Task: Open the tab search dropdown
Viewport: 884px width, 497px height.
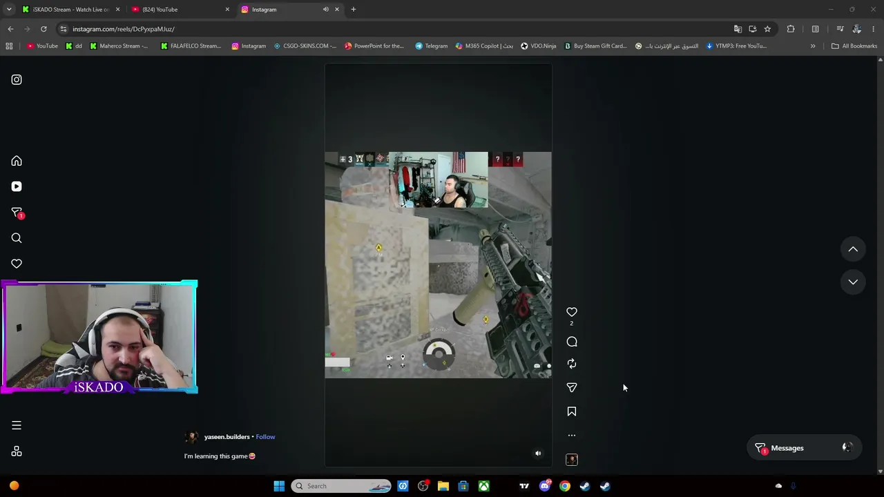Action: click(9, 10)
